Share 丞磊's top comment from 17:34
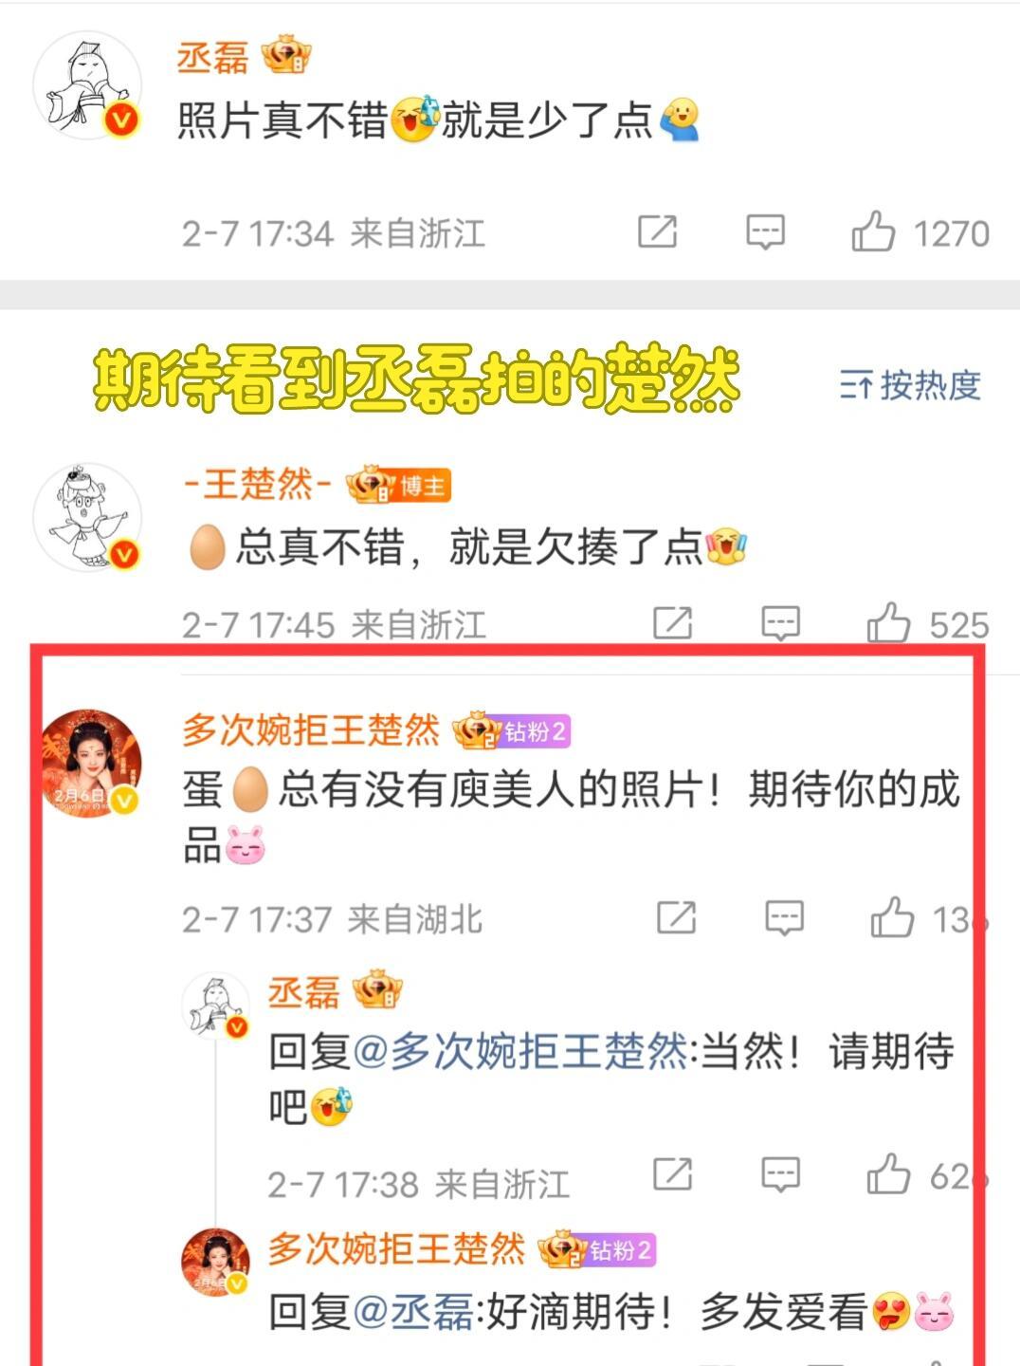 657,231
